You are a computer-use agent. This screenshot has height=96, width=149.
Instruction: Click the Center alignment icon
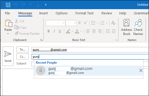[x=94, y=31]
